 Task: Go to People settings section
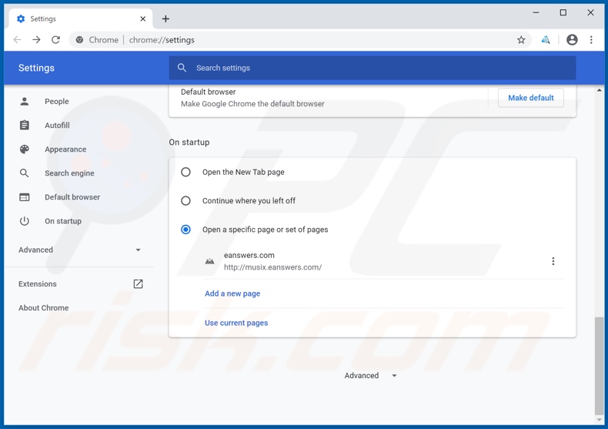[x=57, y=101]
